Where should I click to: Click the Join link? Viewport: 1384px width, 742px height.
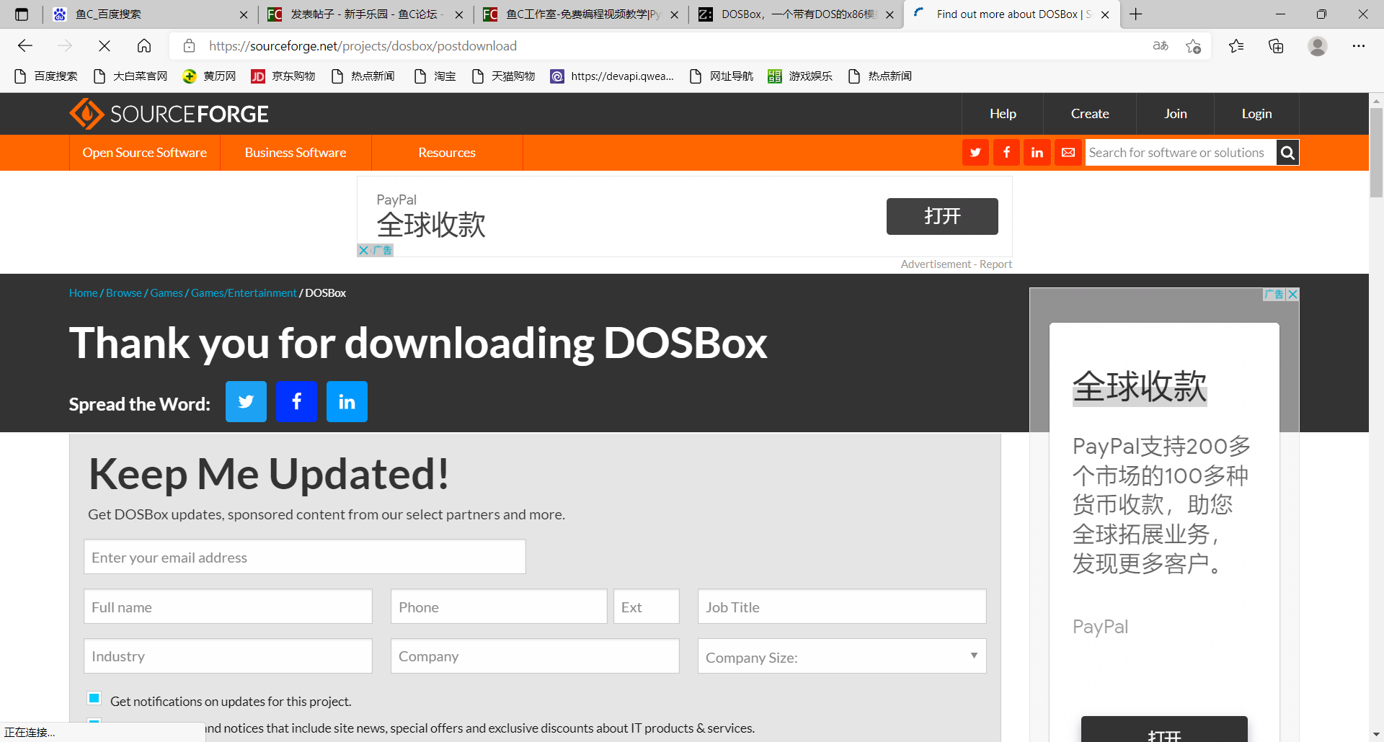click(x=1175, y=114)
